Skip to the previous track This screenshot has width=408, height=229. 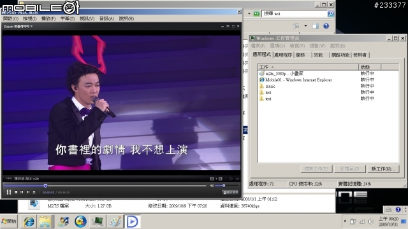(22, 192)
